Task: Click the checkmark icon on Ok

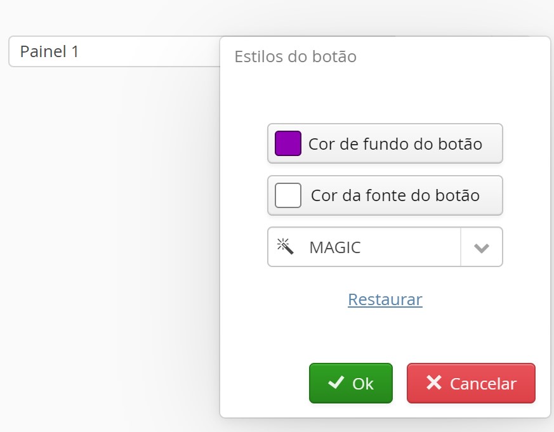Action: 336,383
